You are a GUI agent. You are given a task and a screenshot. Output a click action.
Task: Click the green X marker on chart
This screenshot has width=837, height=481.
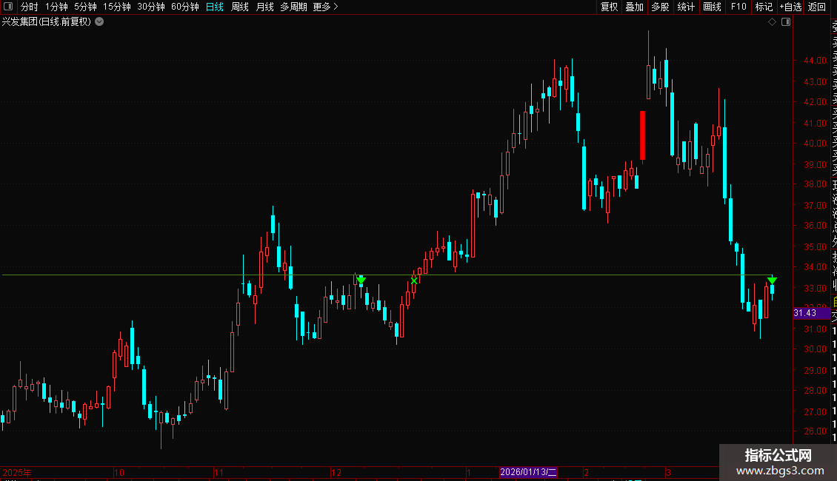(x=414, y=280)
